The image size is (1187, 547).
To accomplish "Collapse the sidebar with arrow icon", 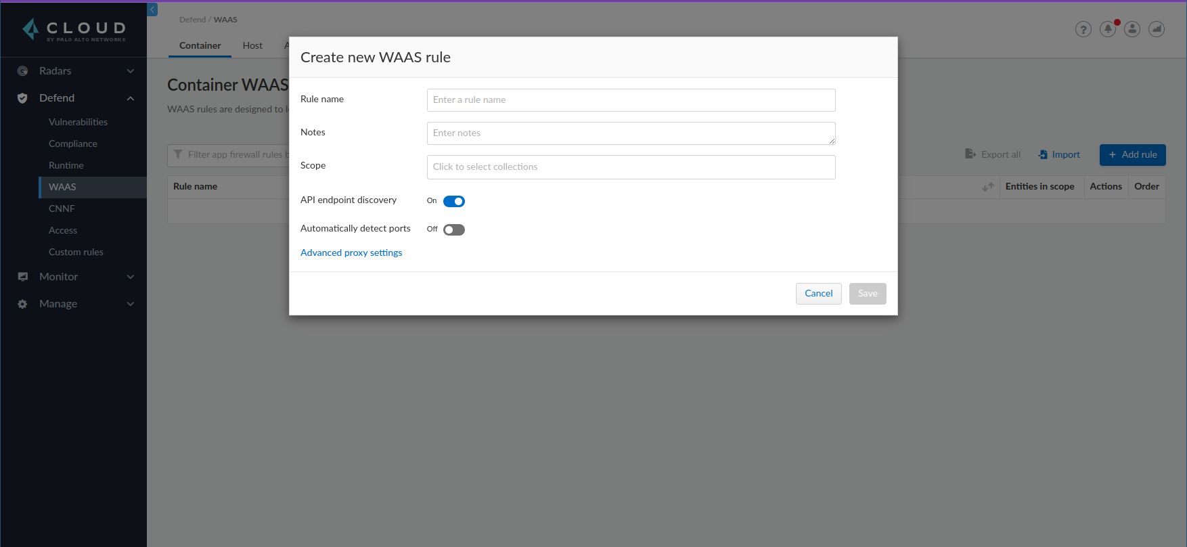I will click(x=152, y=9).
